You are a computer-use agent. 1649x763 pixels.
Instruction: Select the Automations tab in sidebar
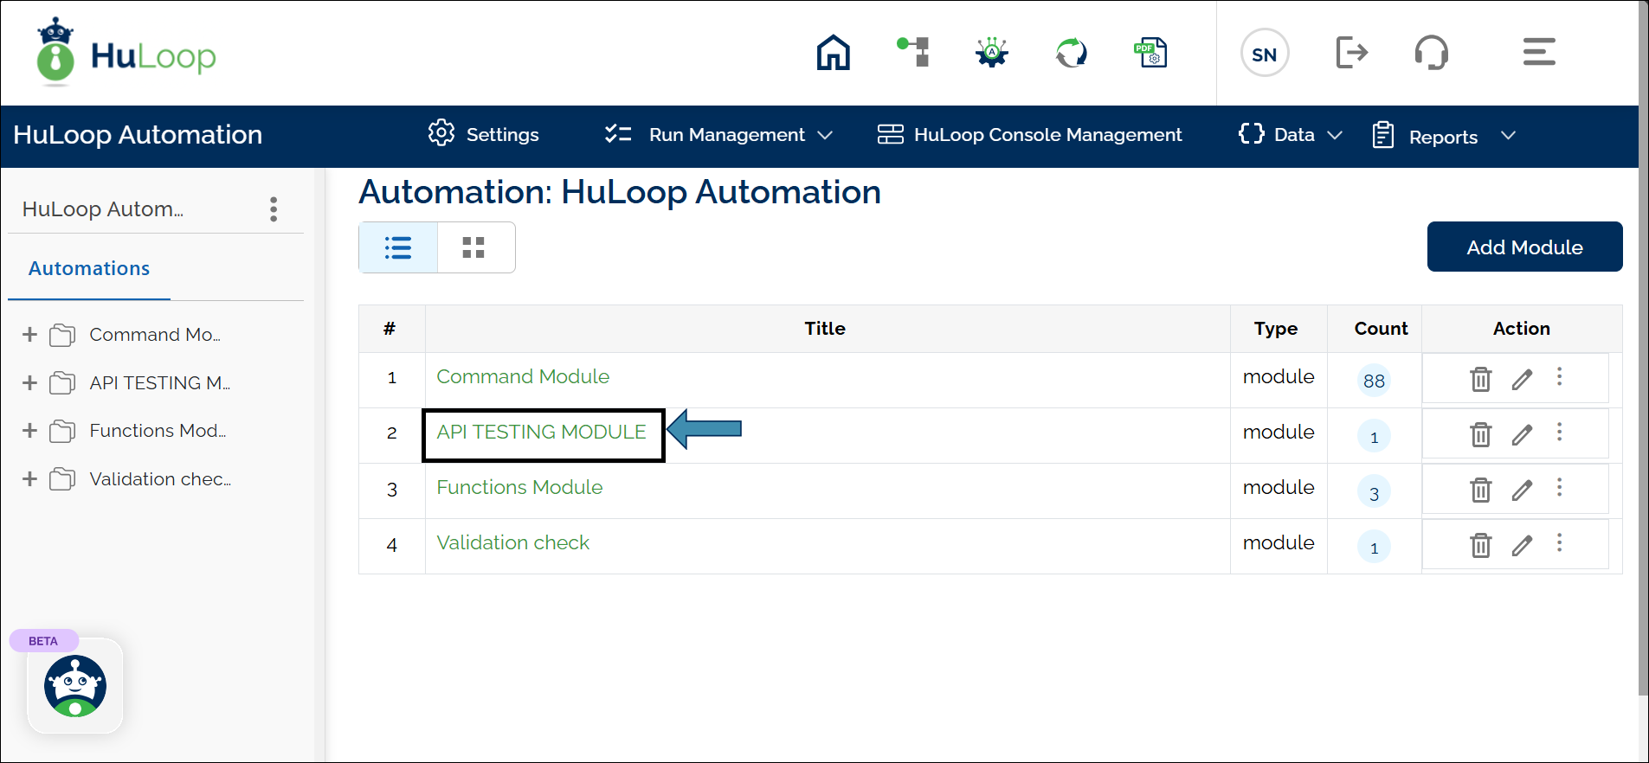(x=89, y=269)
